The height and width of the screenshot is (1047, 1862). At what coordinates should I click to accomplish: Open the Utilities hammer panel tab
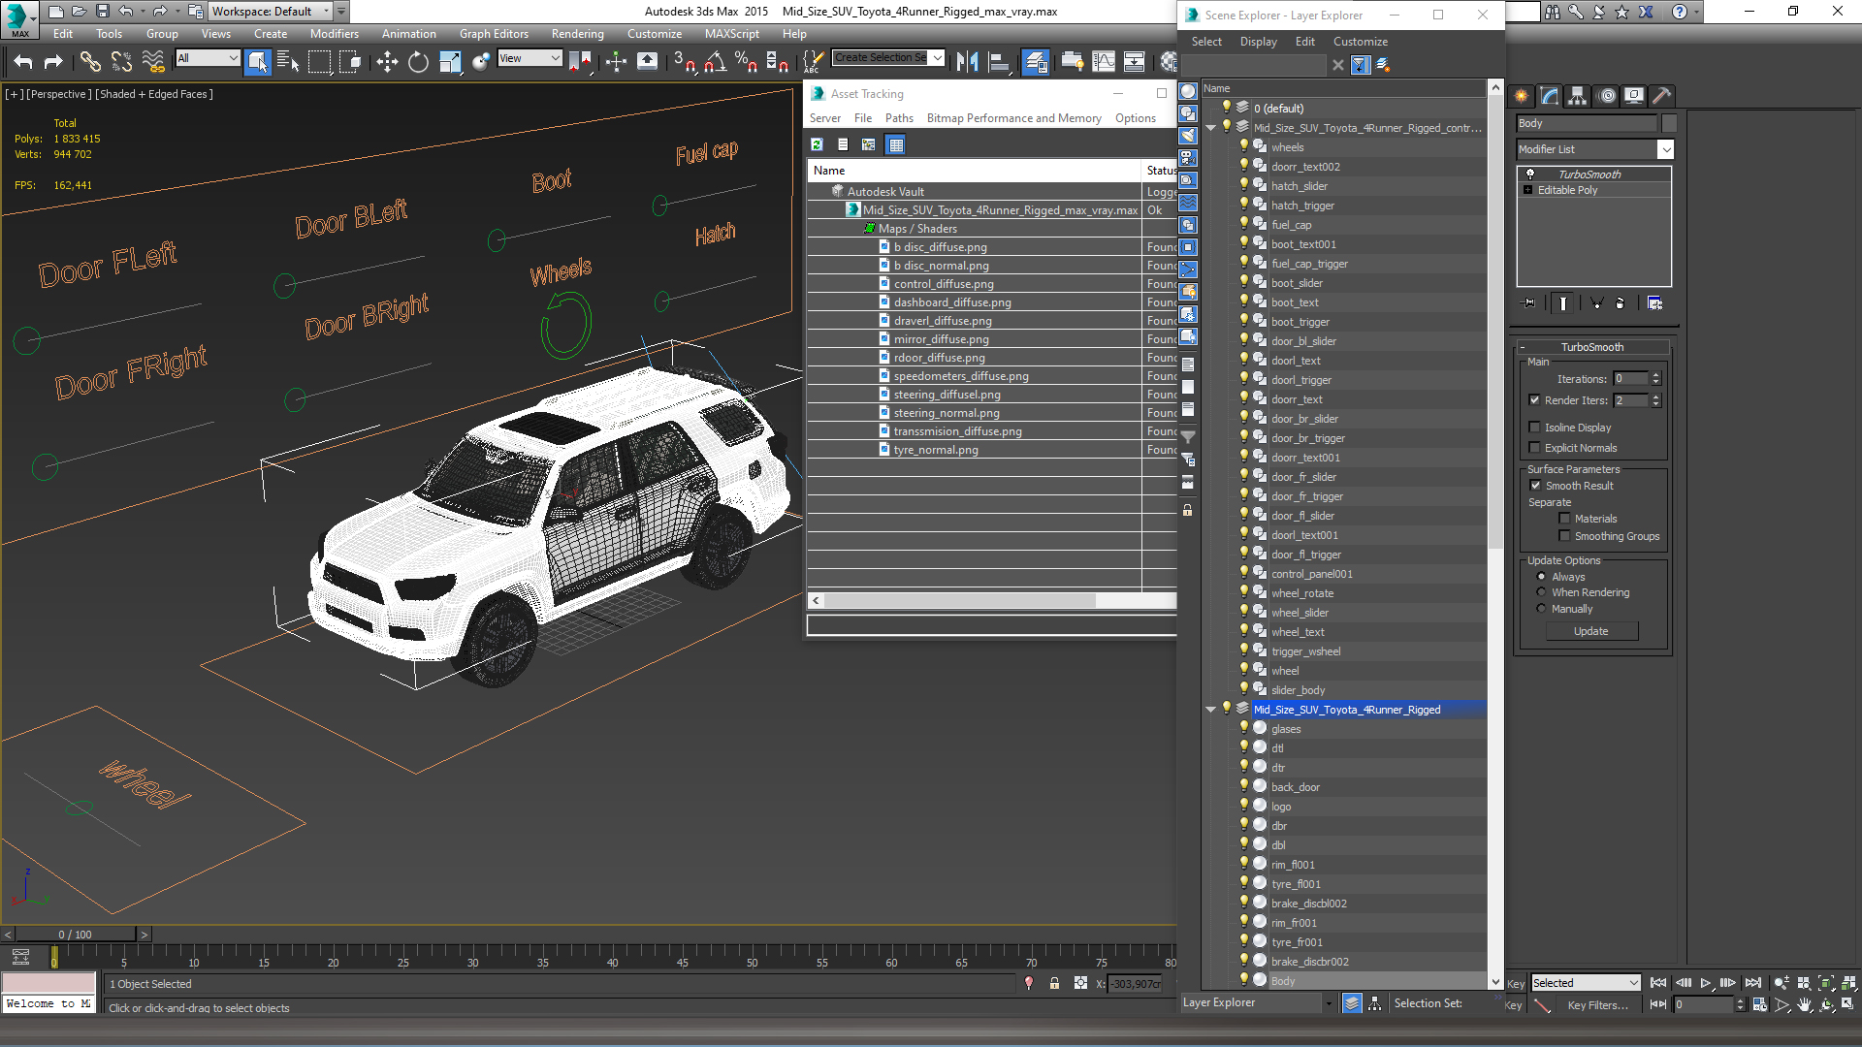(x=1662, y=95)
